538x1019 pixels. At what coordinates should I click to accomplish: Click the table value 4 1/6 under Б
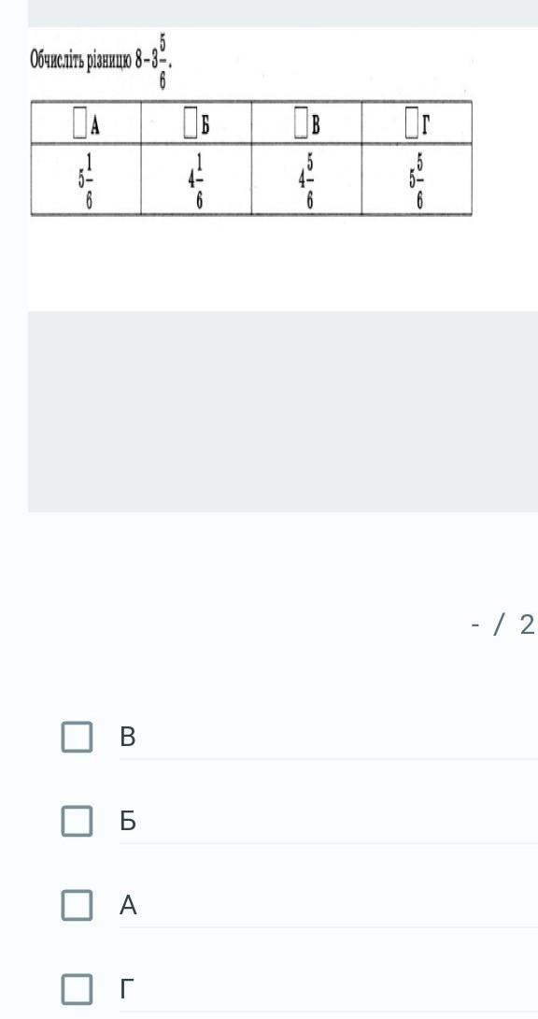point(197,179)
